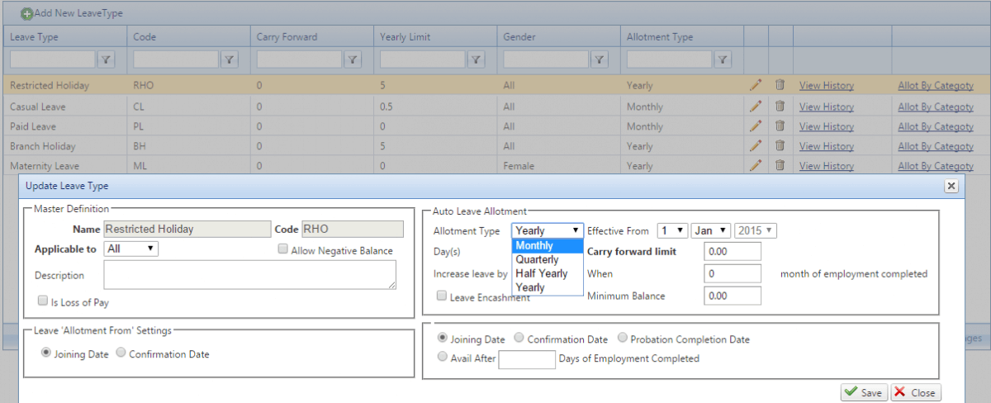Delete Branch Holiday row with trash icon
Image resolution: width=991 pixels, height=403 pixels.
pos(780,145)
